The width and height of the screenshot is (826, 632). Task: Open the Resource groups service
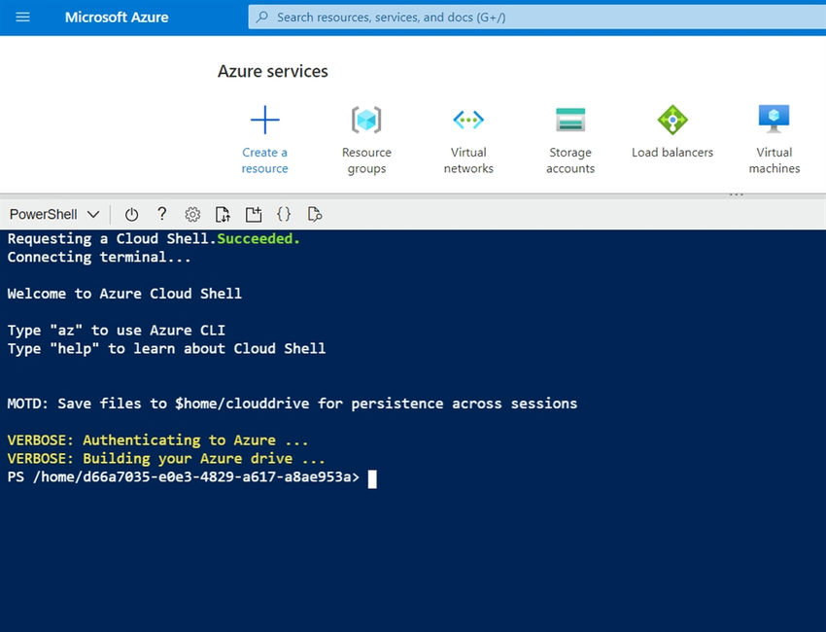366,119
